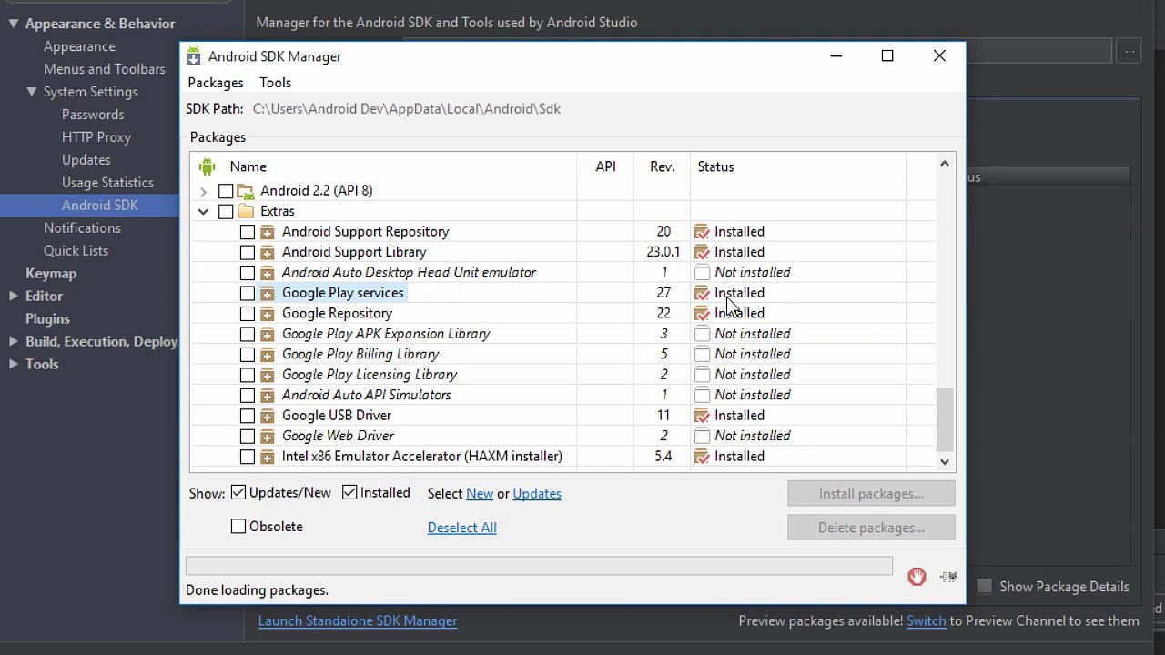Open Menus and Toolbars settings
Image resolution: width=1165 pixels, height=655 pixels.
click(x=105, y=69)
